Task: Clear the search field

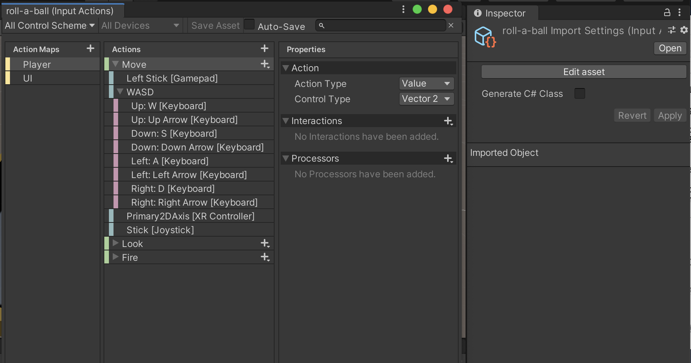Action: tap(451, 25)
